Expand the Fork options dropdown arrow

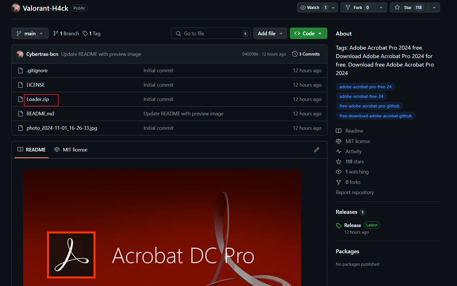point(381,8)
